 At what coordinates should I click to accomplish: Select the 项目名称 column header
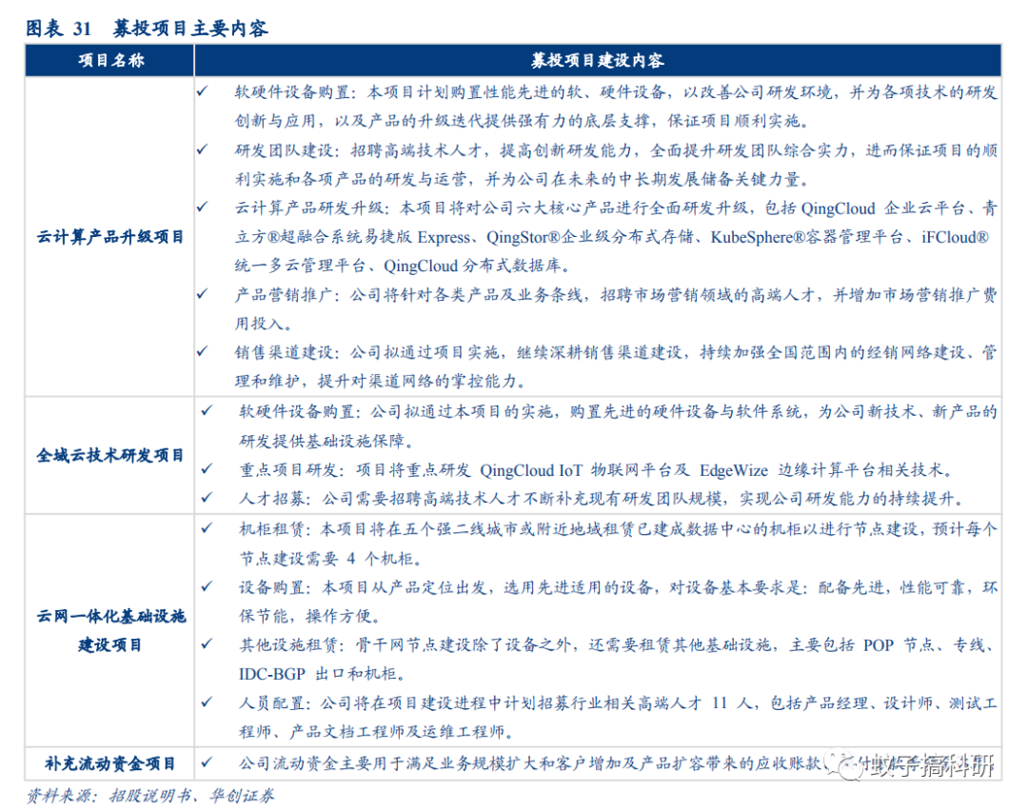click(108, 60)
